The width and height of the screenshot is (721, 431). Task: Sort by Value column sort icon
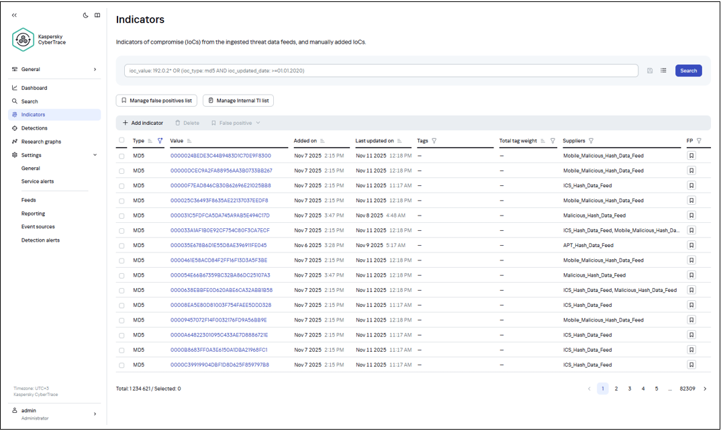(189, 141)
